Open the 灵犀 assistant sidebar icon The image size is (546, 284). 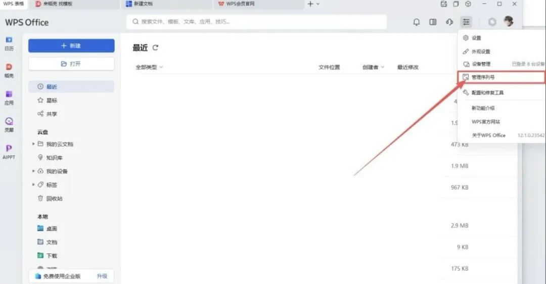(x=9, y=125)
